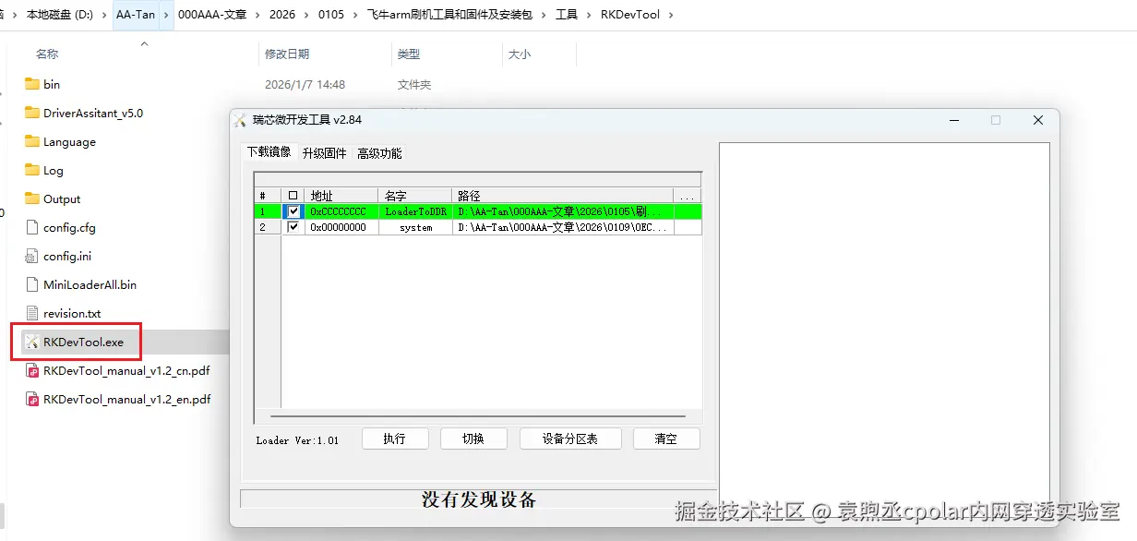Select the 0xCCCCCCCC address cell

pos(341,211)
